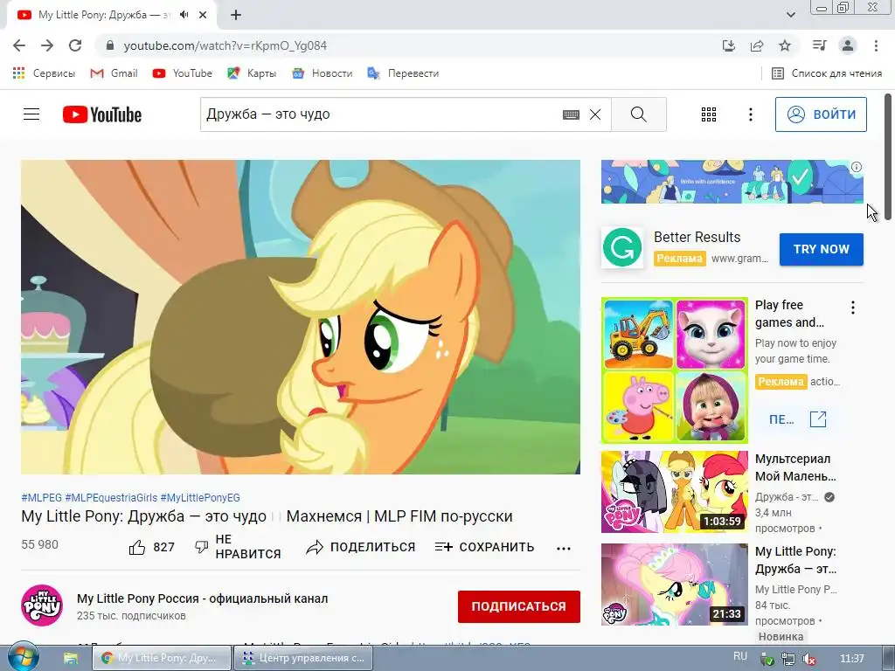Open the Chrome profile avatar
Image resolution: width=895 pixels, height=671 pixels.
point(848,45)
